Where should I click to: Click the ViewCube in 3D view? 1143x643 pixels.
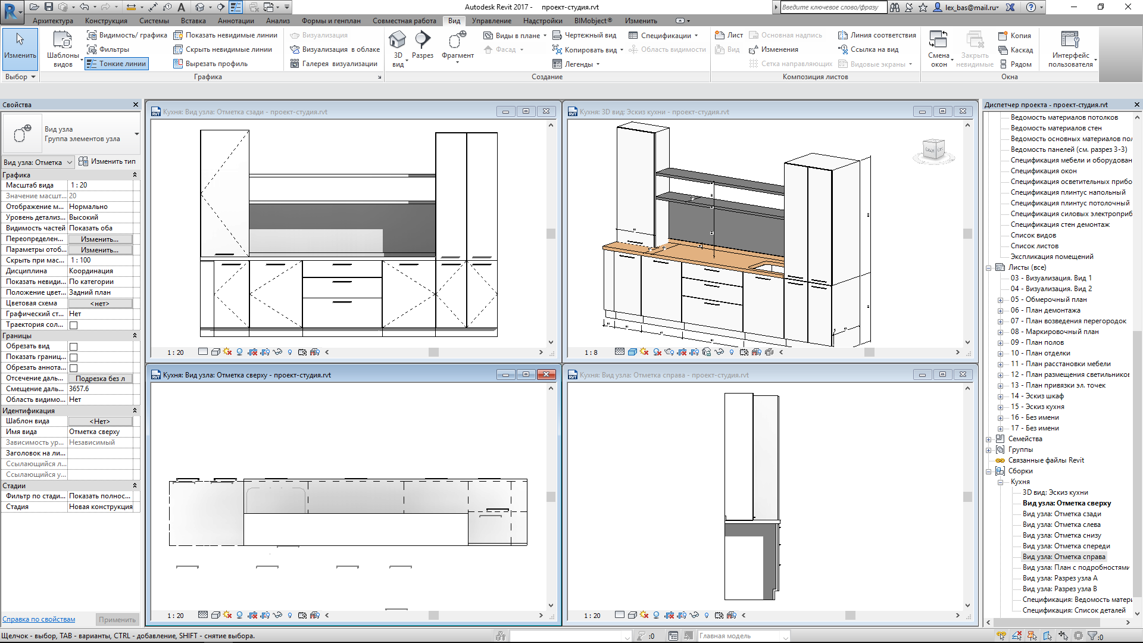933,149
